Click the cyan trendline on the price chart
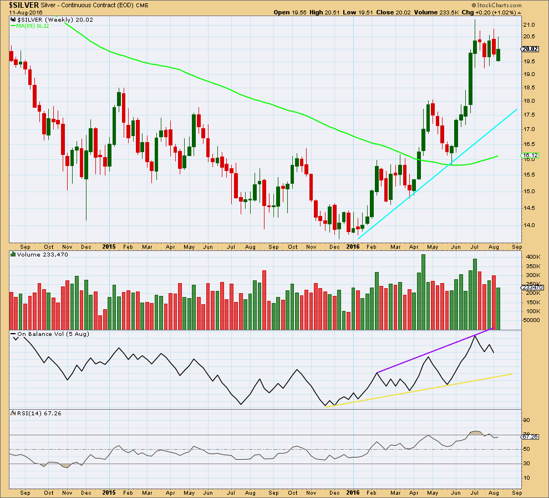Image resolution: width=549 pixels, height=498 pixels. click(x=438, y=174)
